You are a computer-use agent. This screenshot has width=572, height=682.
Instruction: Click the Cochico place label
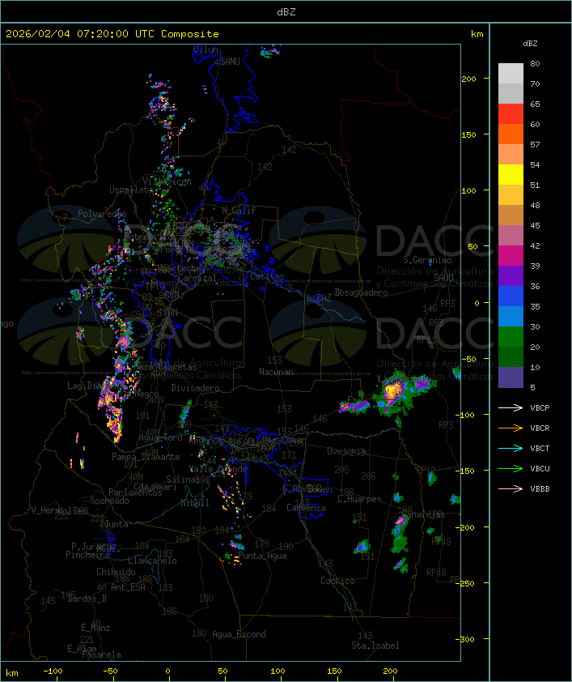337,581
